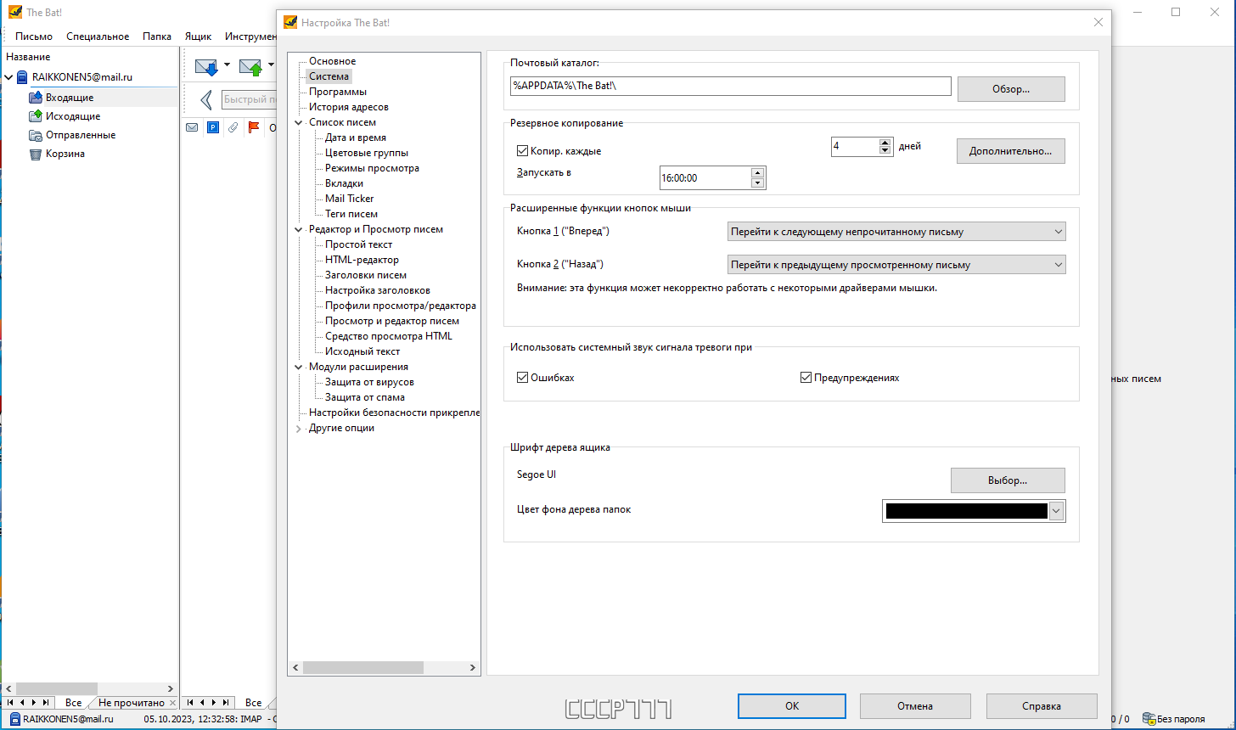Image resolution: width=1236 pixels, height=730 pixels.
Task: Select the Outbox folder icon Исходящие
Action: [36, 116]
